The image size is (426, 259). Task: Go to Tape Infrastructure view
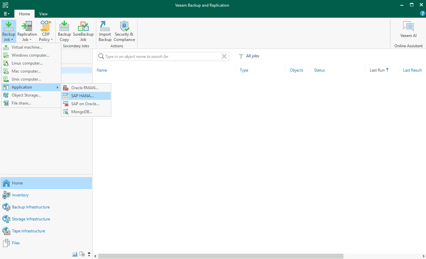28,231
